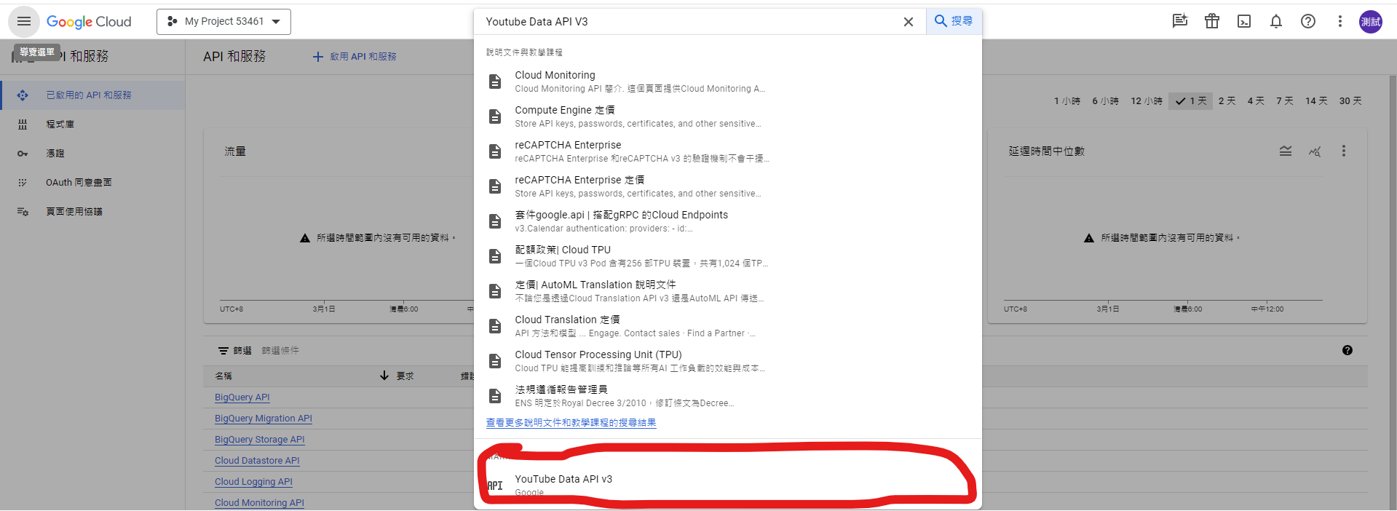Viewport: 1397px width, 511px height.
Task: Click document icon beside 配額政策 Cloud TPU
Action: point(495,256)
